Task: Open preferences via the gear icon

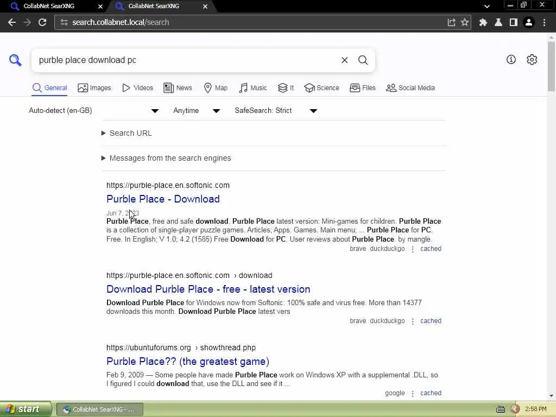Action: pos(532,60)
